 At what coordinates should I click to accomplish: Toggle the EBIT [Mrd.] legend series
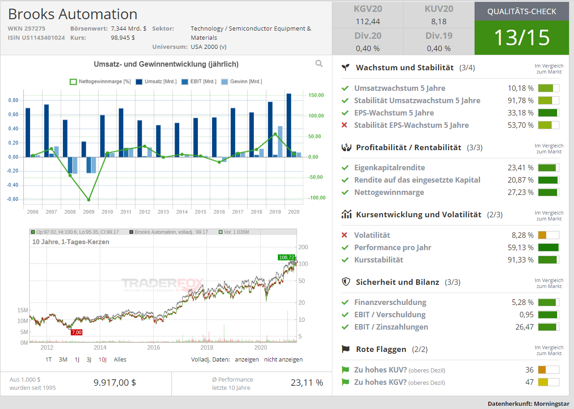click(x=199, y=82)
